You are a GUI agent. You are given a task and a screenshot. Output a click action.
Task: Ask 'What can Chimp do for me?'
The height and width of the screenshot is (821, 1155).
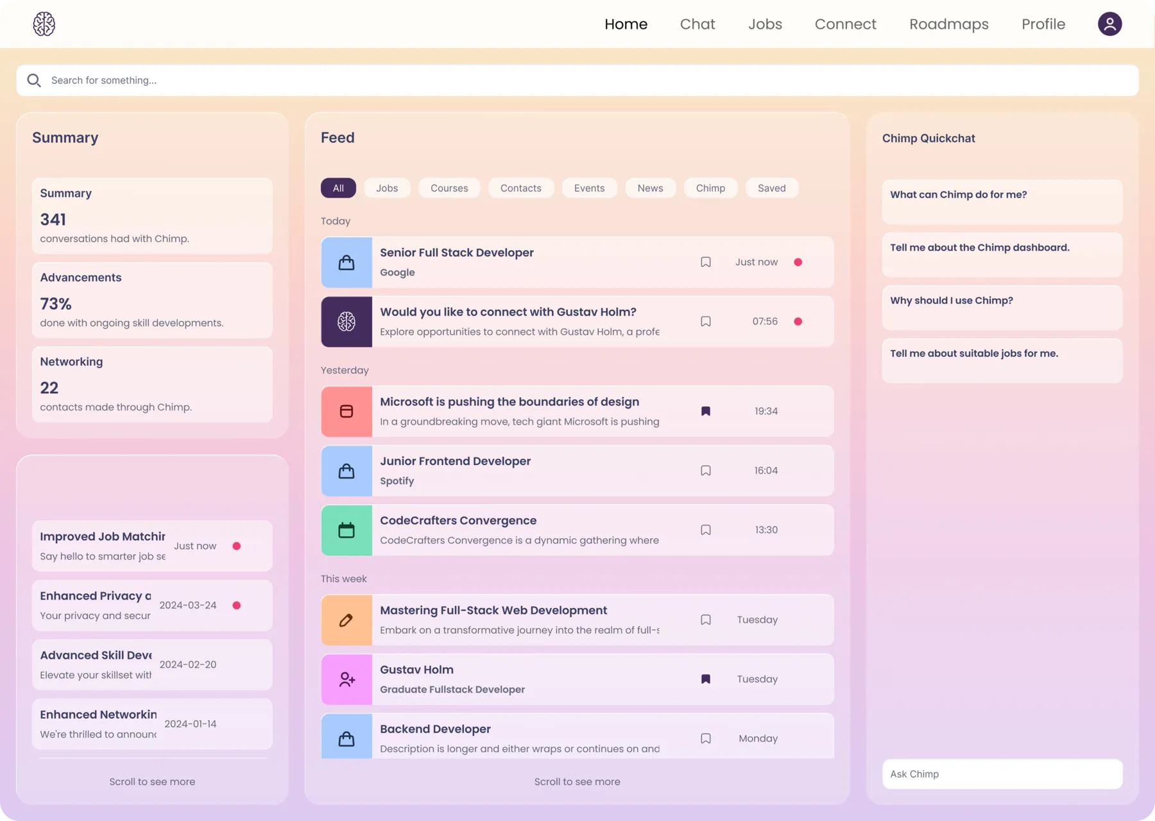point(1002,201)
